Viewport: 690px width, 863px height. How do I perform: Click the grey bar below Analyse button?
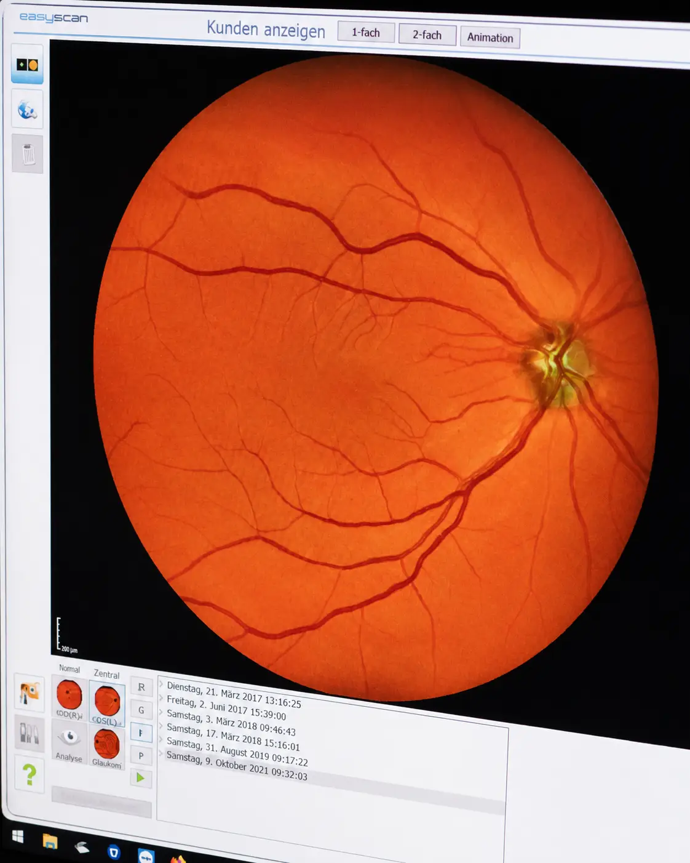tap(101, 802)
